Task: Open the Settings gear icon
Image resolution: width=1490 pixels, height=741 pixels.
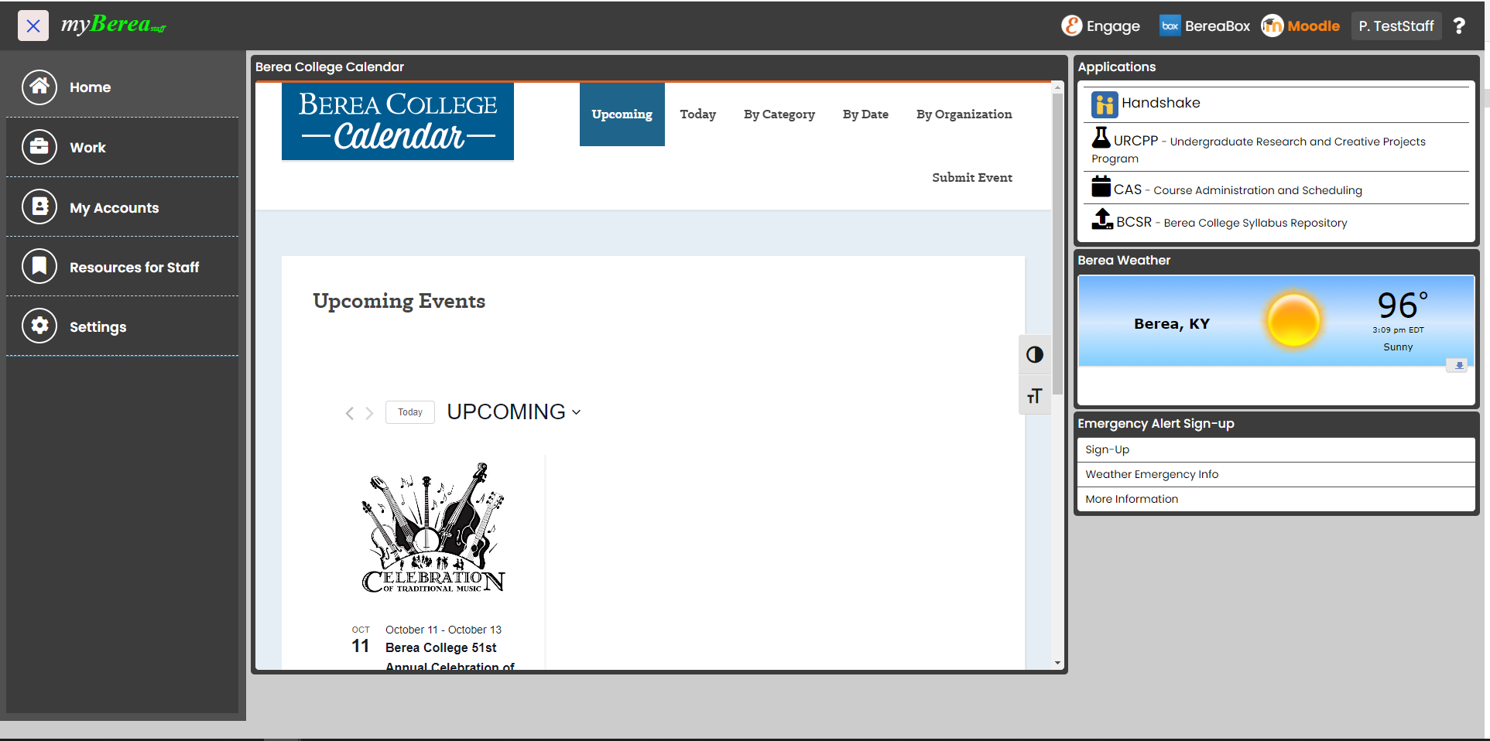Action: 39,326
